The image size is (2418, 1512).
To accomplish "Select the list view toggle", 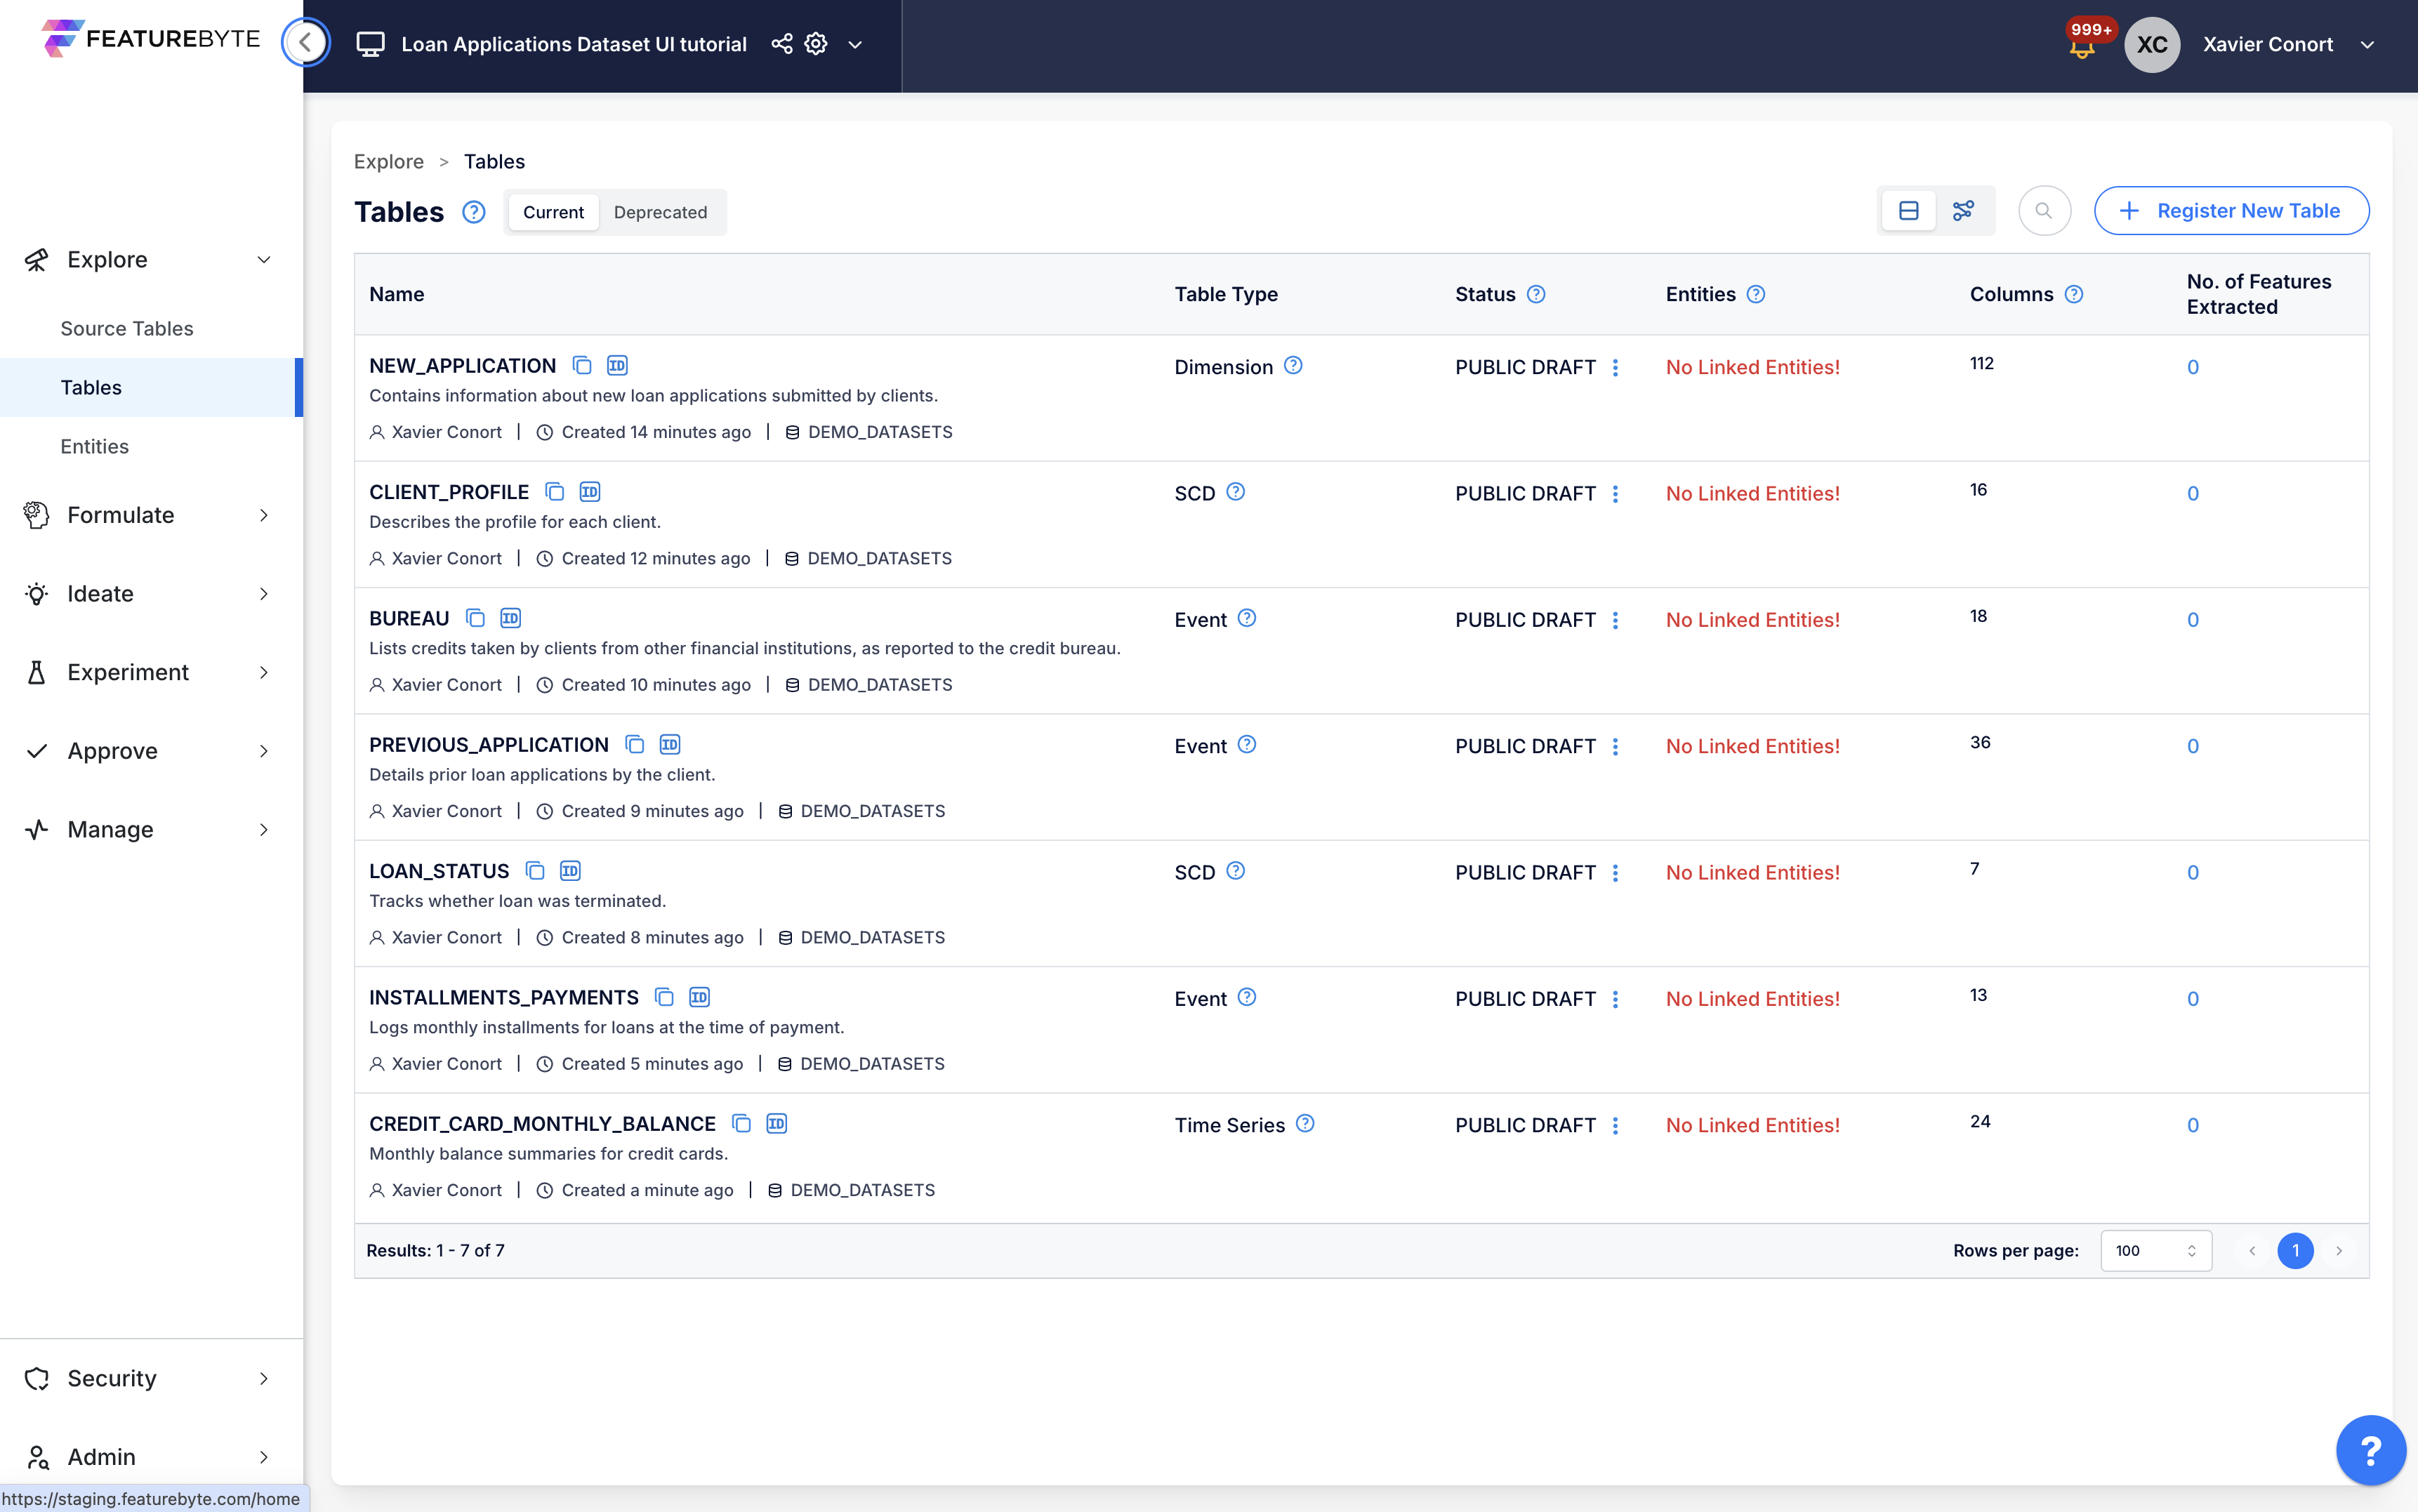I will pos(1908,211).
